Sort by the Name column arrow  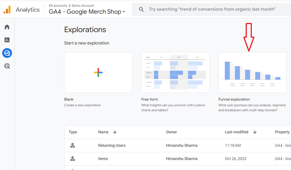click(x=115, y=132)
